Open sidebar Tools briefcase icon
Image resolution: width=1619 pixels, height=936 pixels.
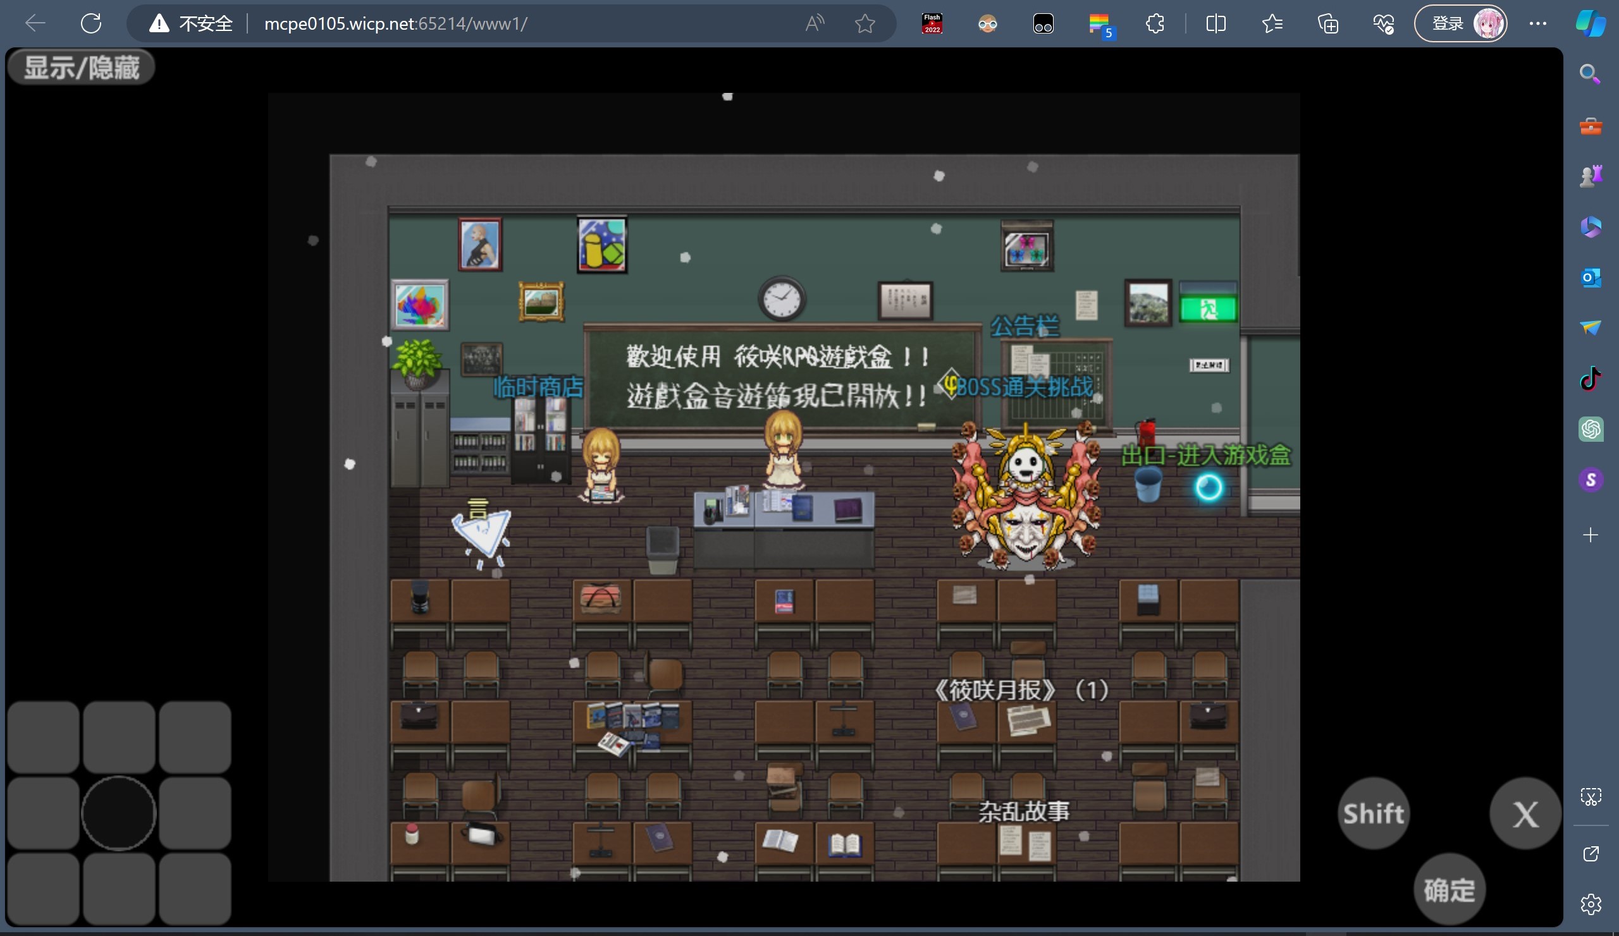click(1590, 126)
